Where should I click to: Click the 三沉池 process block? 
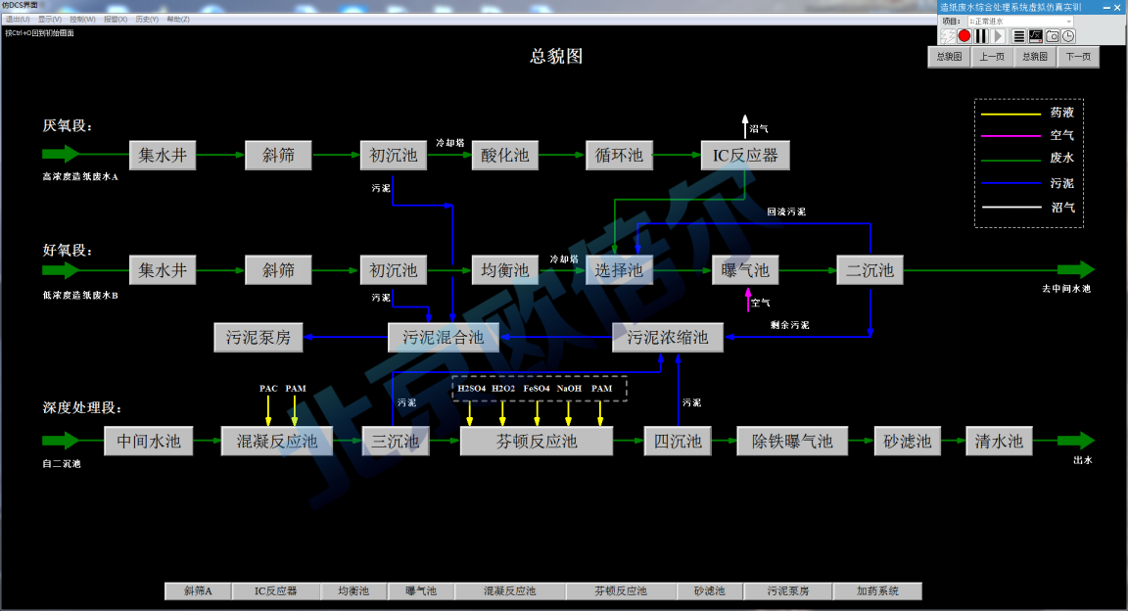(x=396, y=442)
